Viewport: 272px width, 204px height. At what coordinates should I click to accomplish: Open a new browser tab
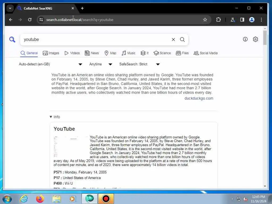82,8
